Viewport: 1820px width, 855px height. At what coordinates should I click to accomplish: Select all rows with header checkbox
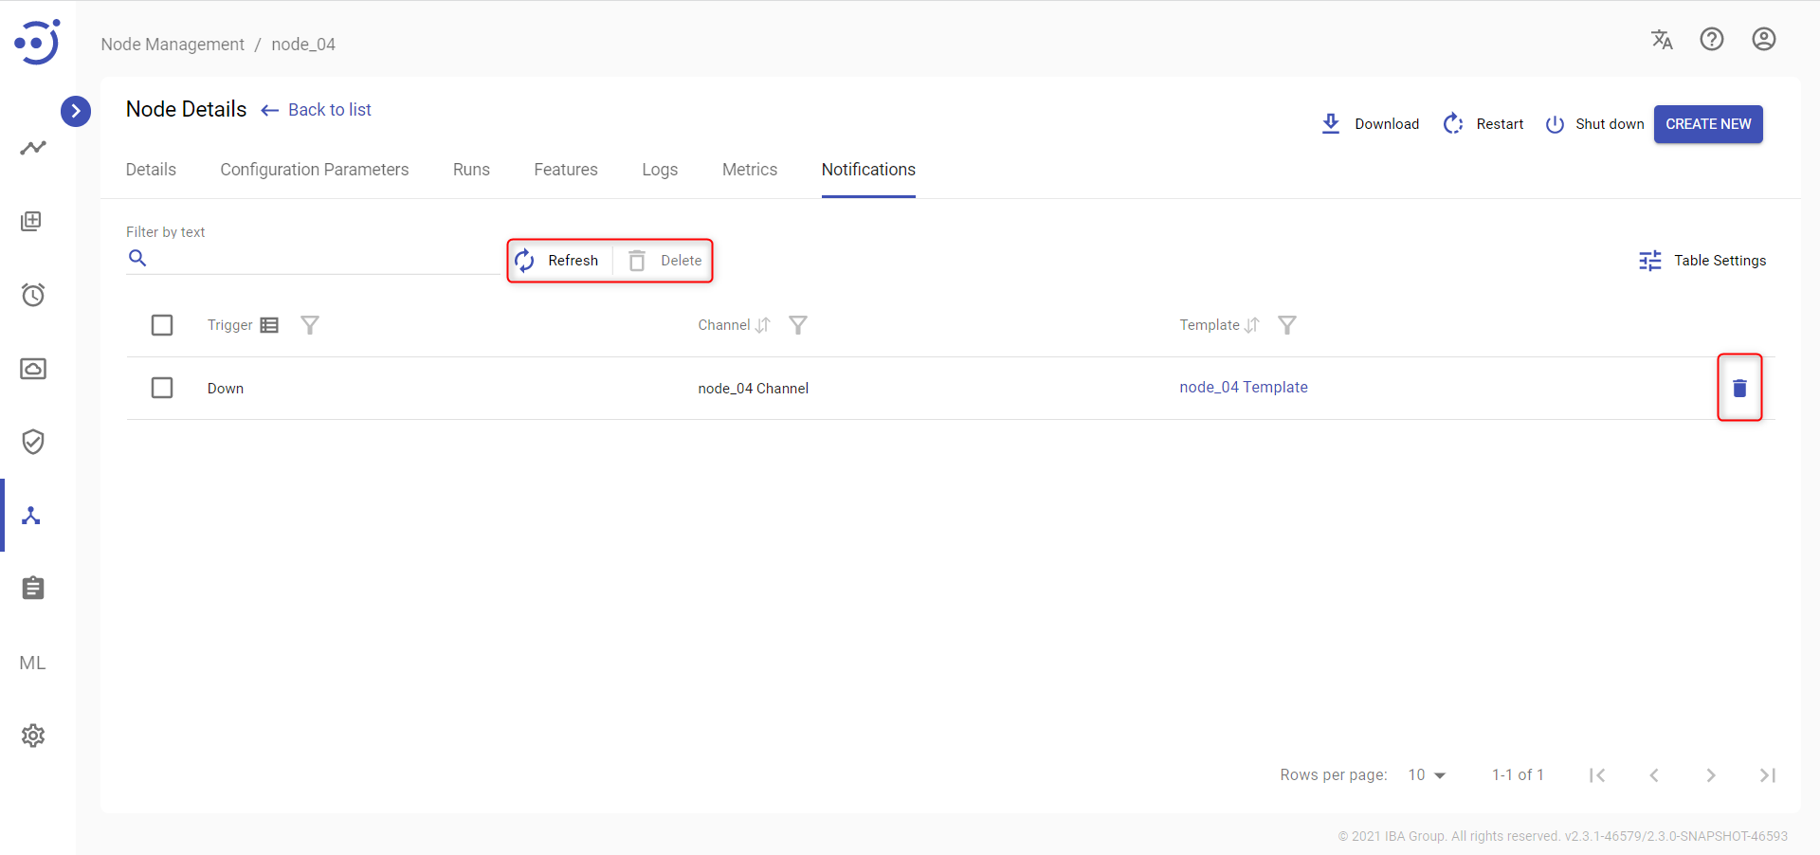tap(162, 325)
